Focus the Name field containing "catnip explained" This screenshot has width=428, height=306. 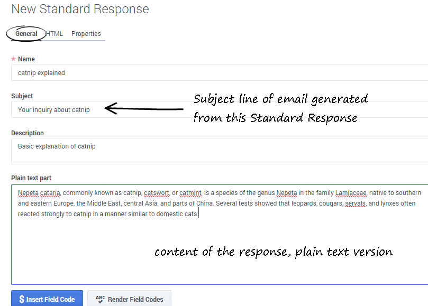coord(212,73)
